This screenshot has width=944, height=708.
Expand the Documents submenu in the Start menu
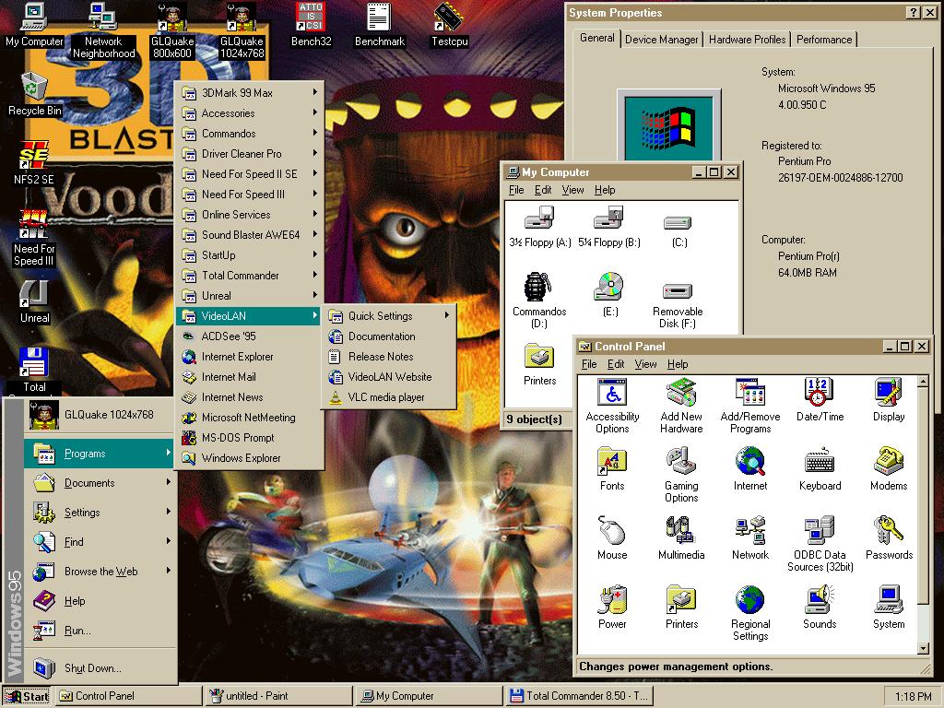pyautogui.click(x=90, y=483)
